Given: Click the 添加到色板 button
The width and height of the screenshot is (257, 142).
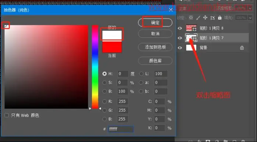Looking at the screenshot, I should [155, 47].
